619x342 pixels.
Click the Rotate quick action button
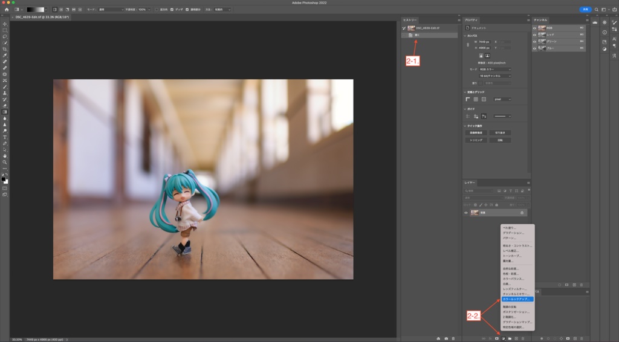pos(500,140)
